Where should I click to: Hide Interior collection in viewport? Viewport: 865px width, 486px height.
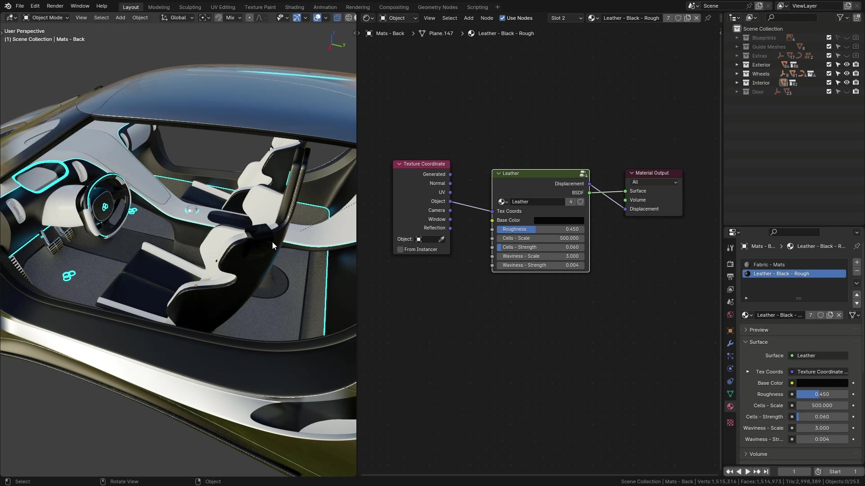click(x=847, y=83)
